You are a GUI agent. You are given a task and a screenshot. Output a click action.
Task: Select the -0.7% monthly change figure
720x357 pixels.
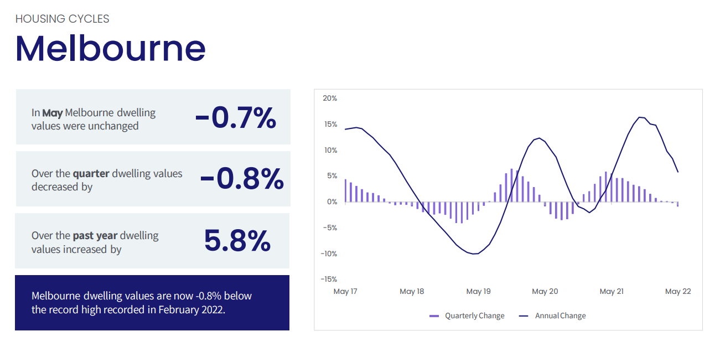point(235,117)
